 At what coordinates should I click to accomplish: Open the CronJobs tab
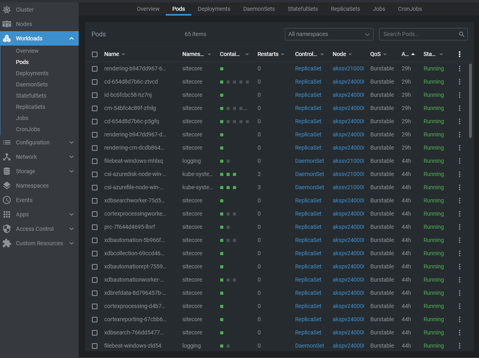tap(409, 9)
